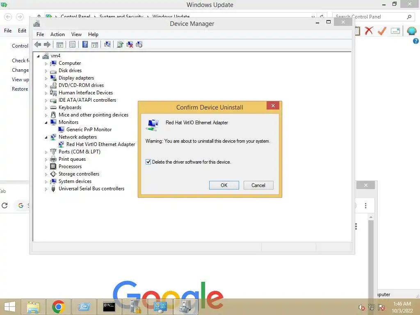The image size is (420, 315).
Task: Click the Back arrow in Device Manager toolbar
Action: click(x=38, y=44)
